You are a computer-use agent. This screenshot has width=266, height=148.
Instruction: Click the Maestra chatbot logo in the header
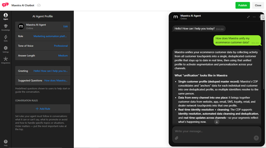(5, 5)
